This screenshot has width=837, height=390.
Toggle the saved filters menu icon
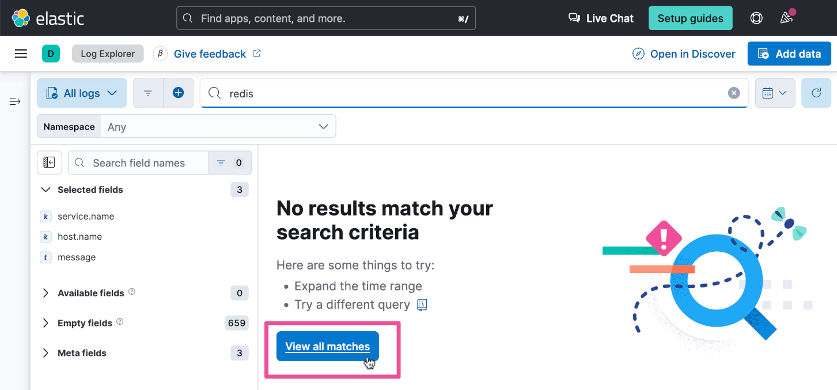coord(148,93)
